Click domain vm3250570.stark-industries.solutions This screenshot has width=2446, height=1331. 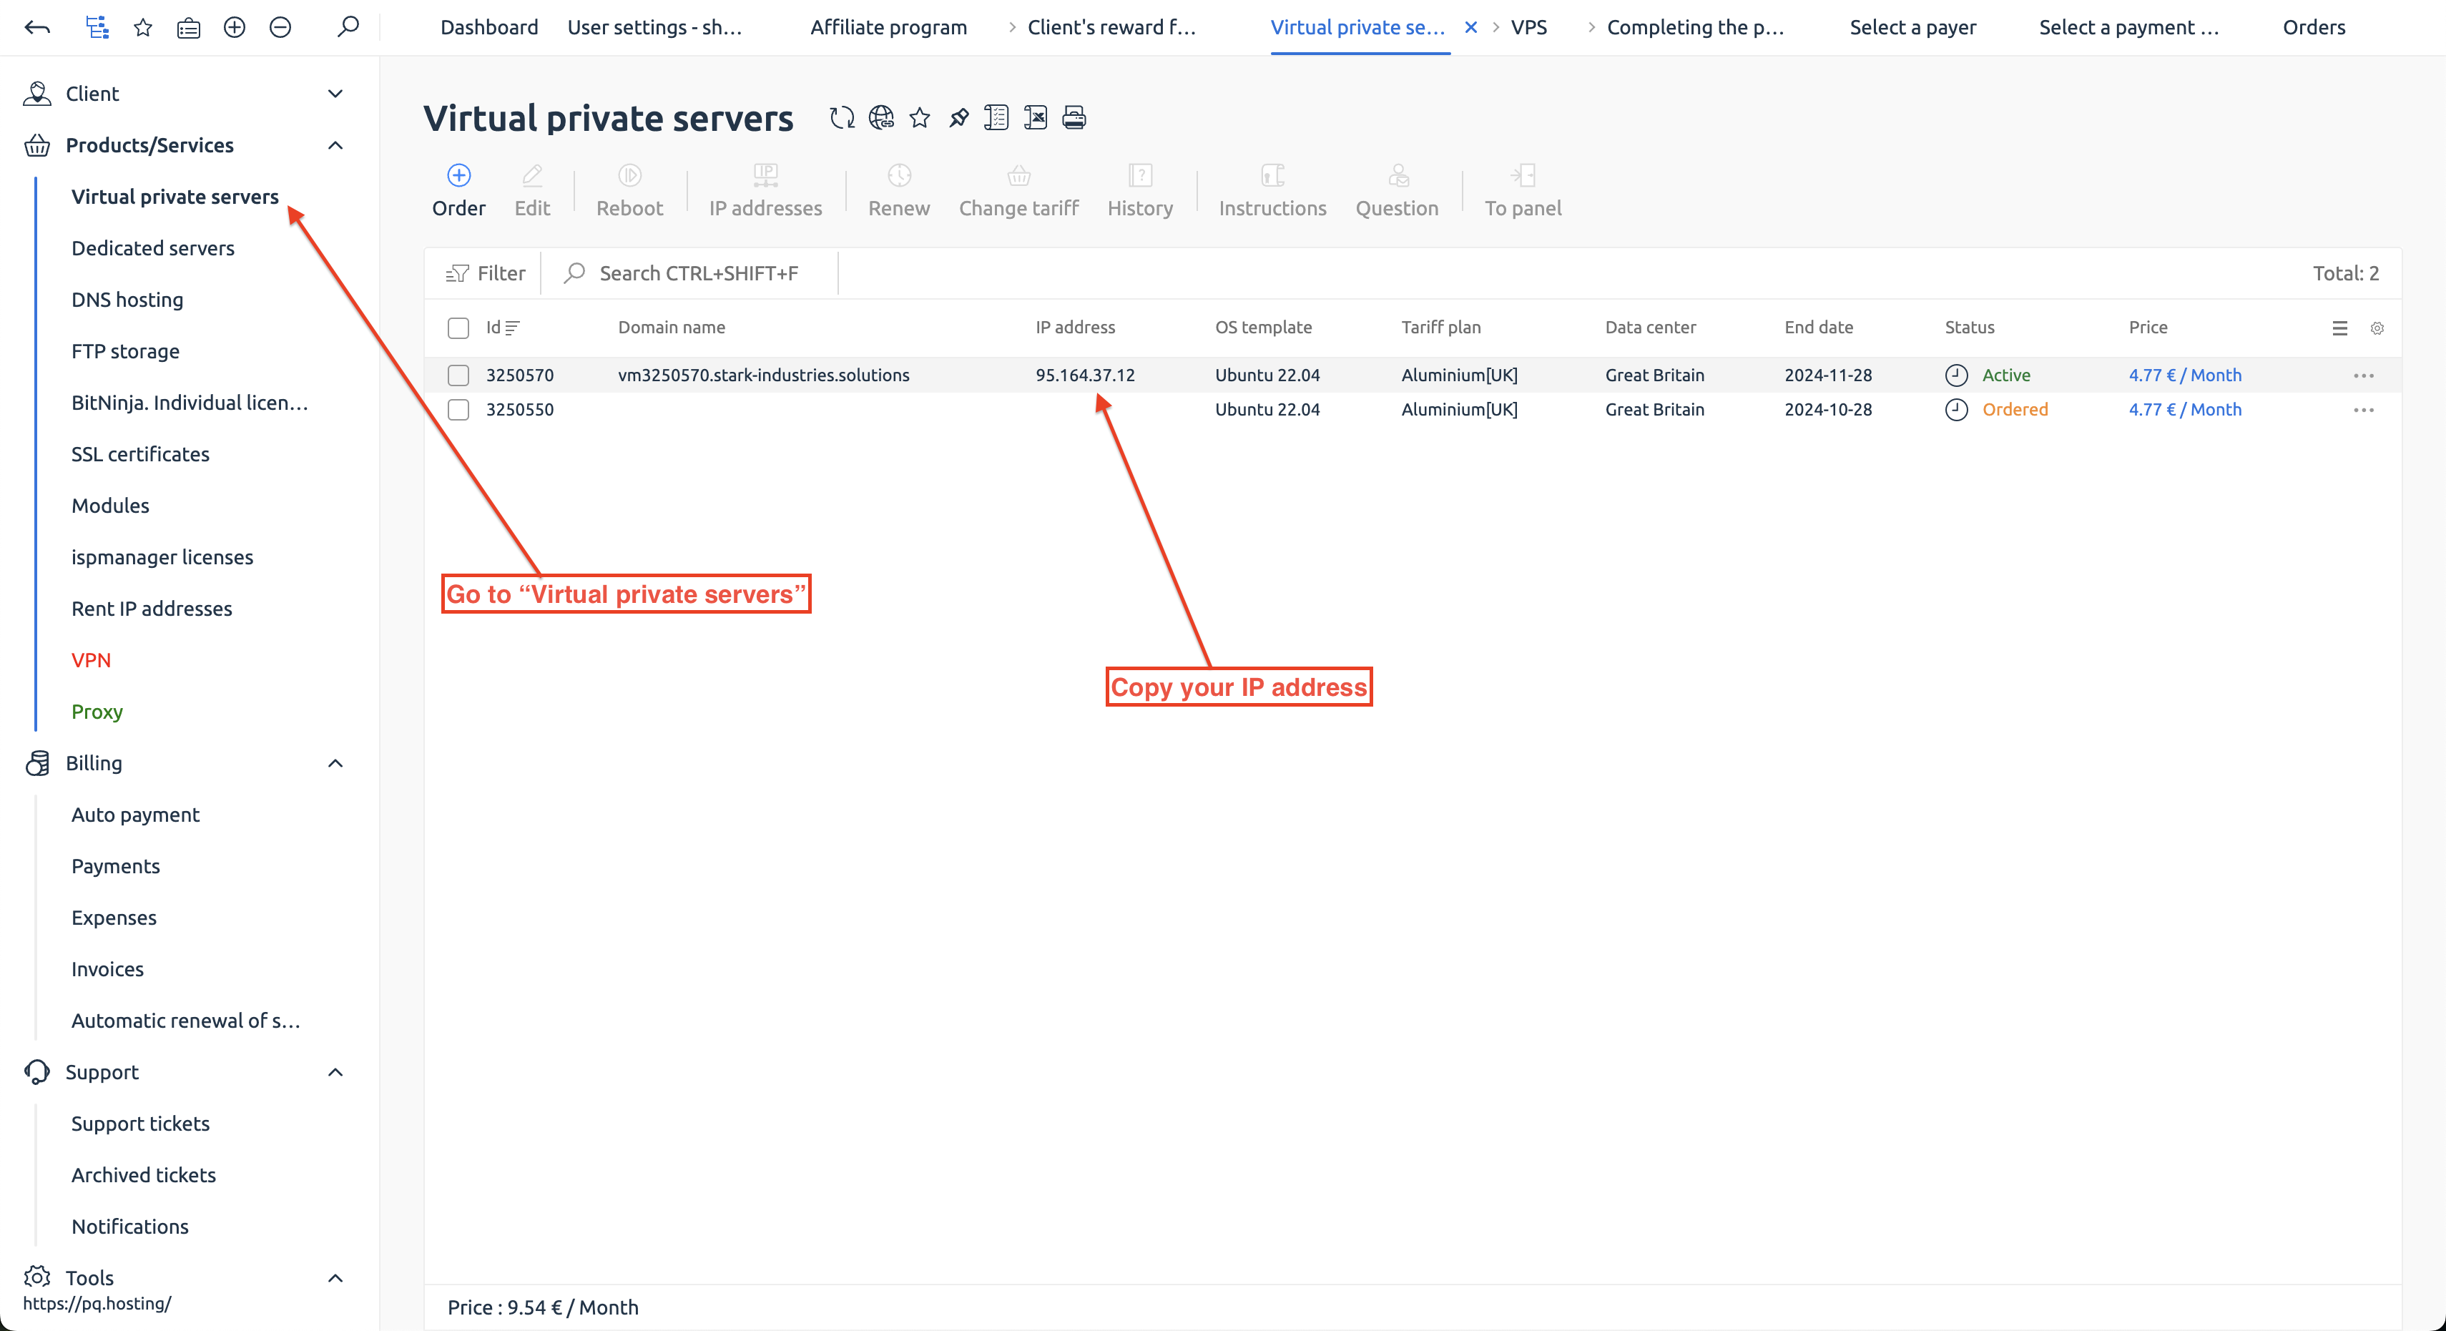[x=763, y=375]
